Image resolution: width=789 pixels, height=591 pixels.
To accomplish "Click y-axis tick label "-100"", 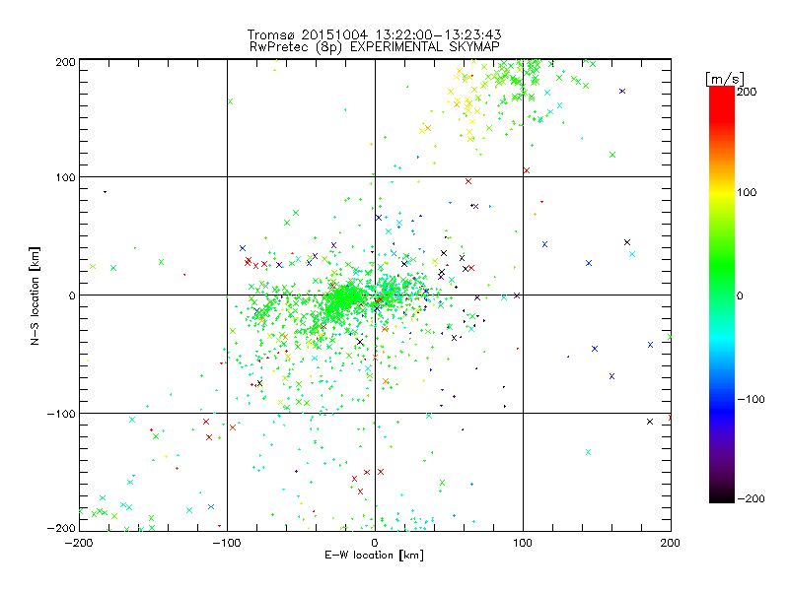I will pos(61,414).
